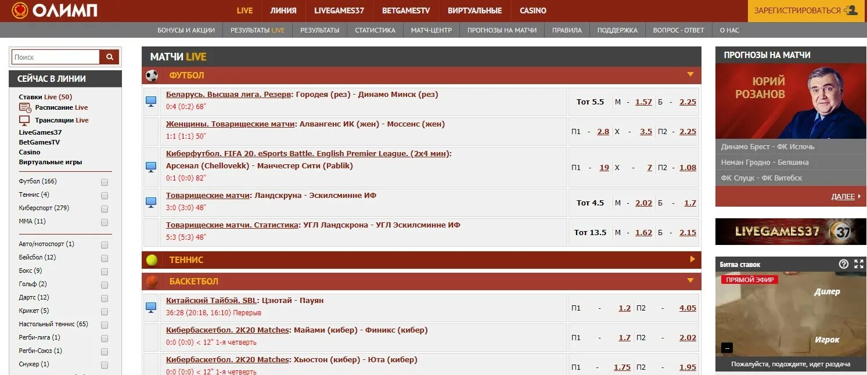The height and width of the screenshot is (375, 867).
Task: Open live stream monitor for Городея match
Action: 151,102
